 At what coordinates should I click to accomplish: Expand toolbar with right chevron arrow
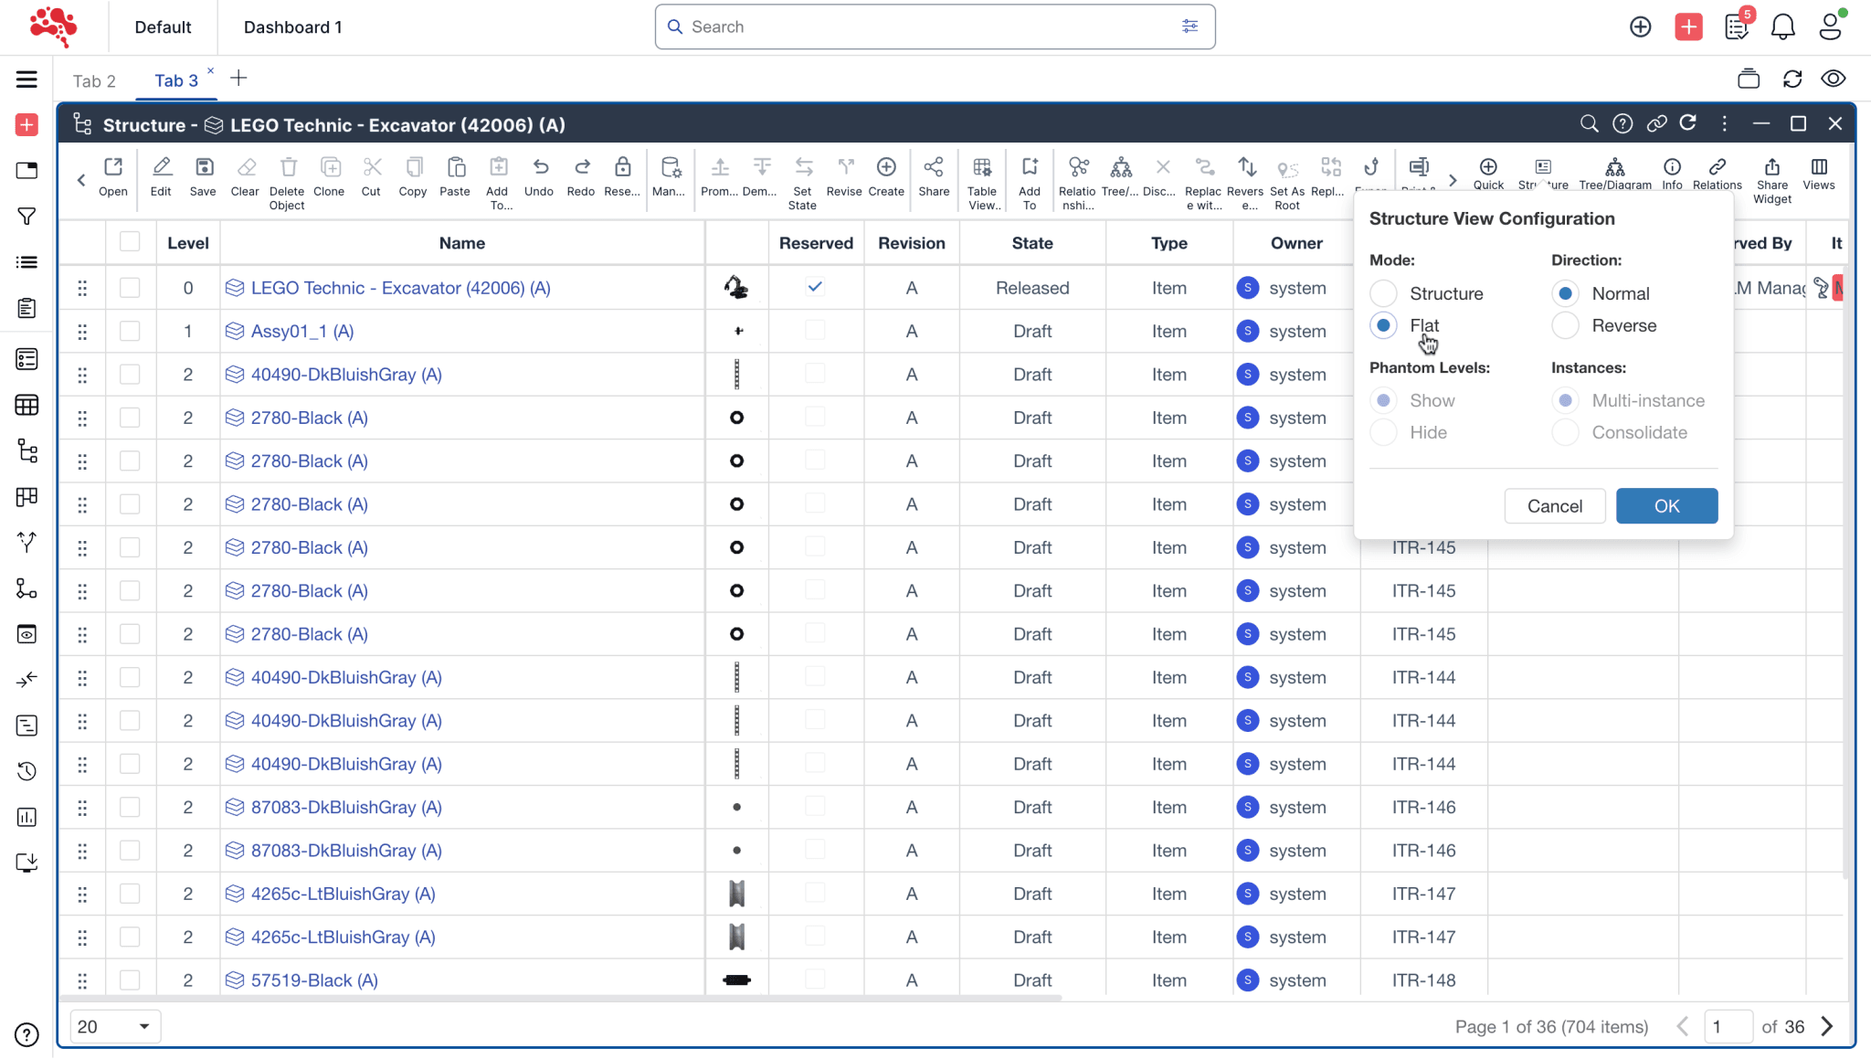click(1453, 180)
